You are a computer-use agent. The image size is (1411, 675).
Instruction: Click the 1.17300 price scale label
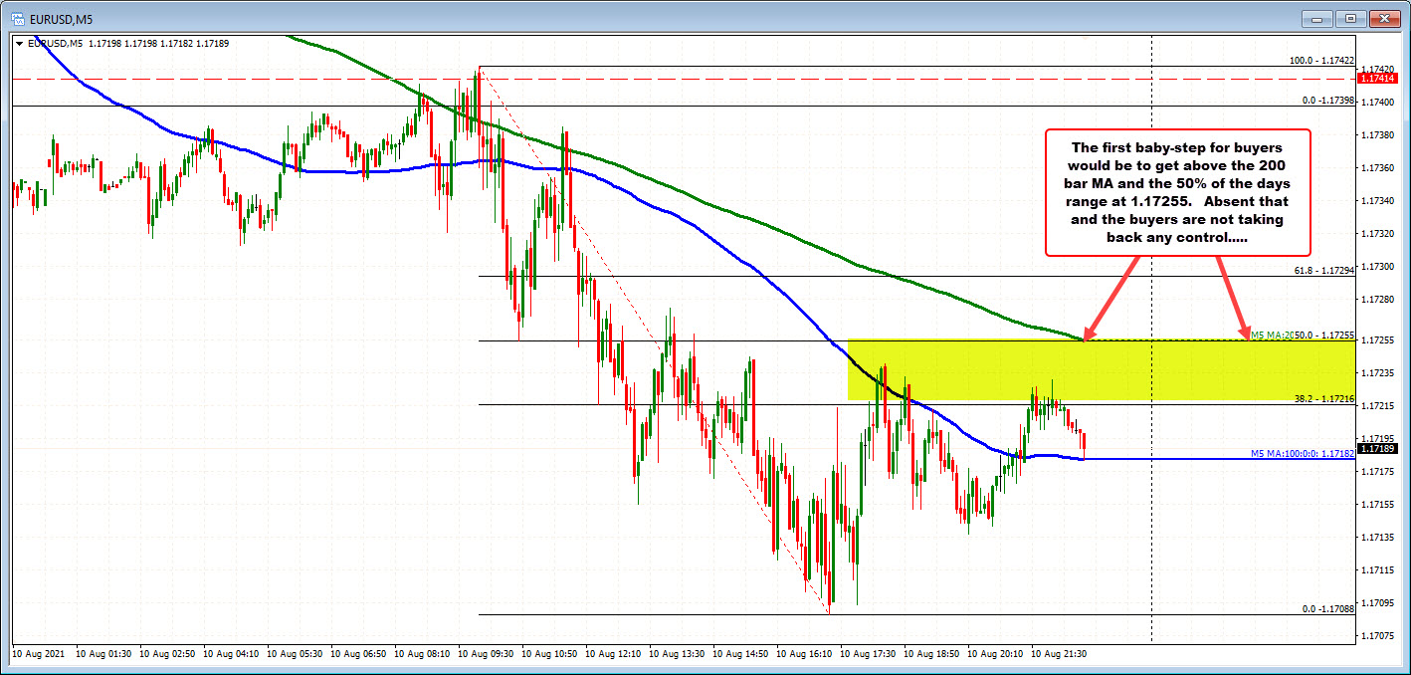pyautogui.click(x=1378, y=266)
